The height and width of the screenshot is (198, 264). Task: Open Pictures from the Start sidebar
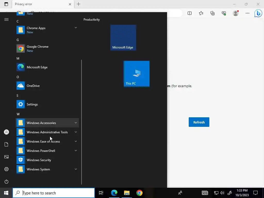click(6, 157)
